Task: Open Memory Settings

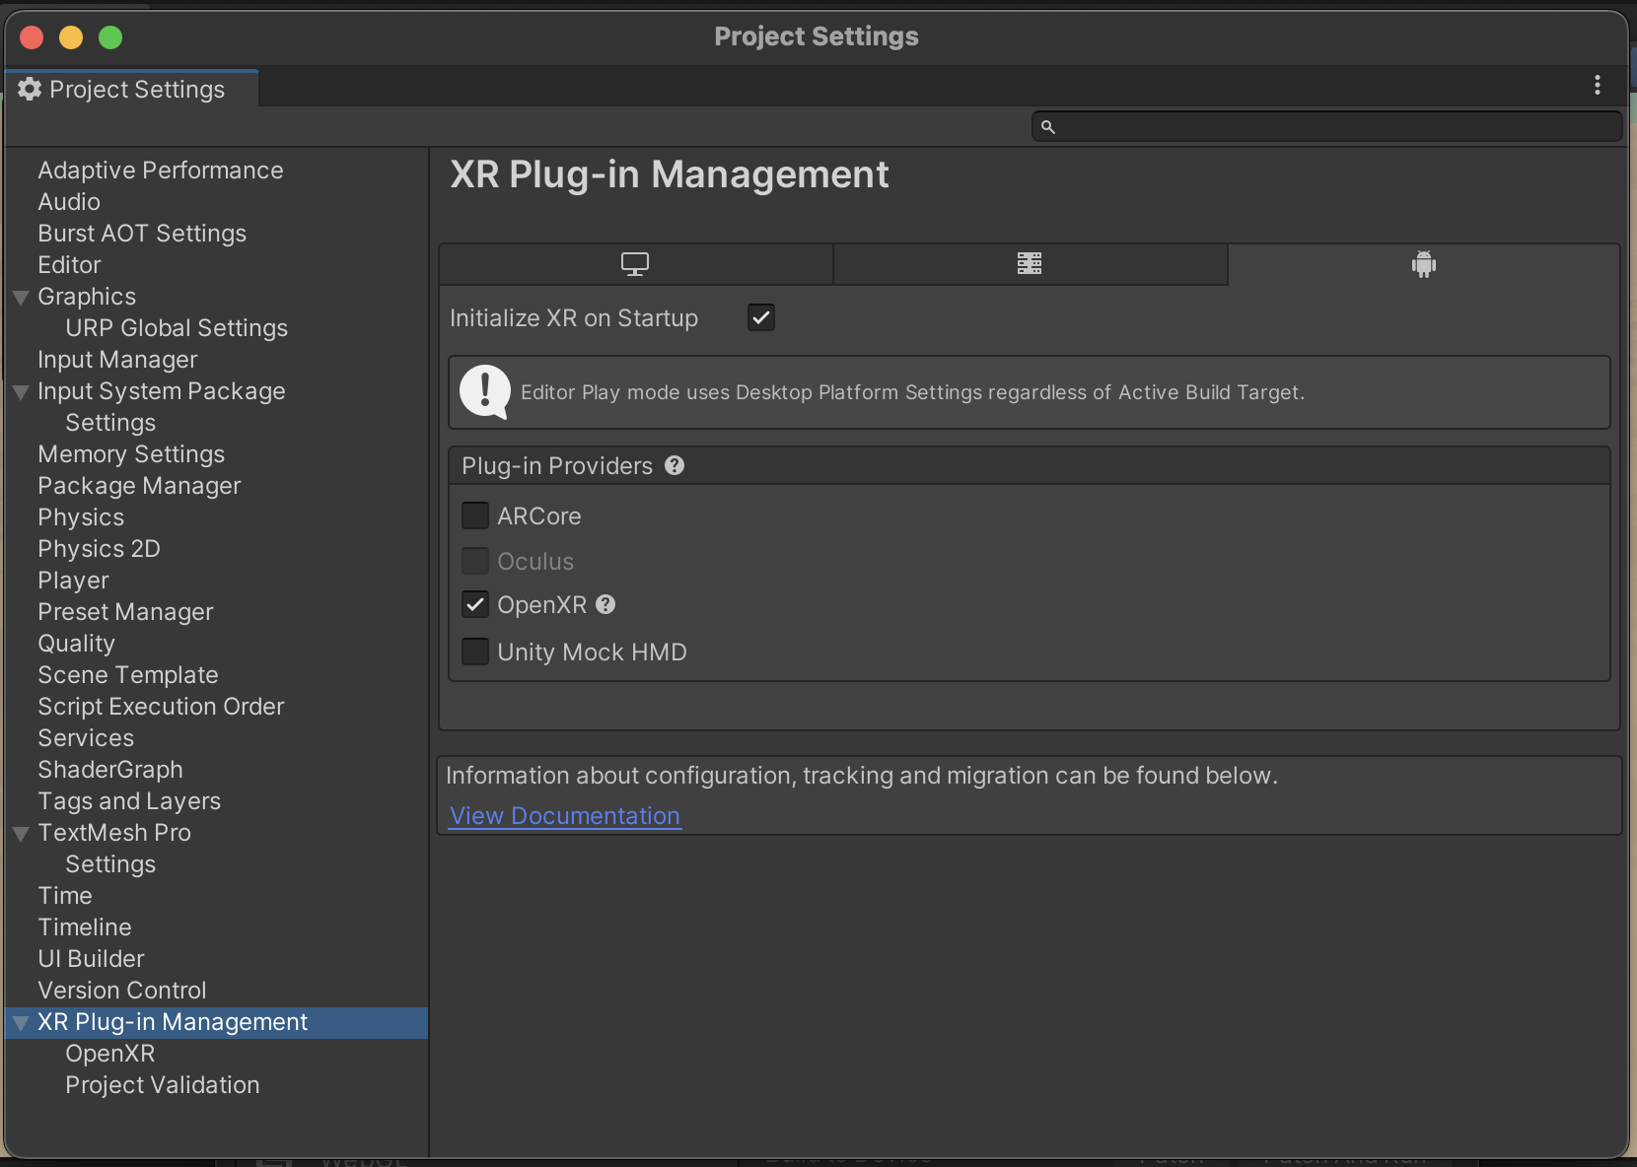Action: 131,454
